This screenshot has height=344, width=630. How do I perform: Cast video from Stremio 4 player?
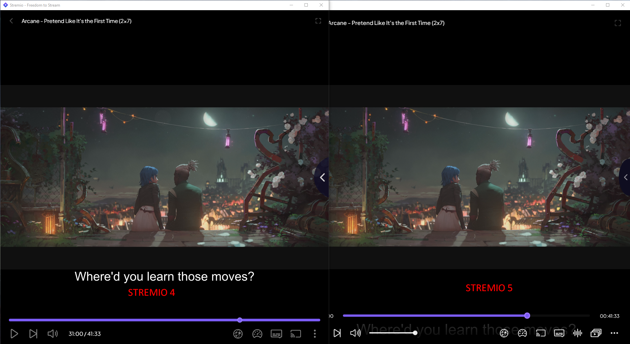pos(296,334)
